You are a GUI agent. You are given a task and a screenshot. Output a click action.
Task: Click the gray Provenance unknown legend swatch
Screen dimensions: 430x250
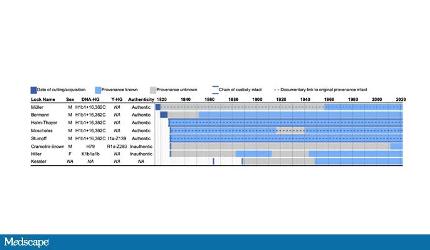click(x=152, y=89)
